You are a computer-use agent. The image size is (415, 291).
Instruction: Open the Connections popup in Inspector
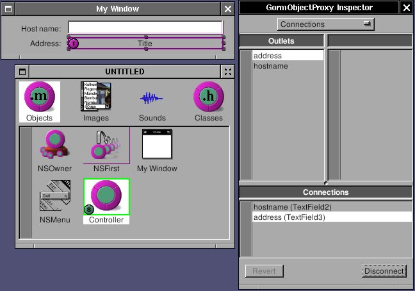click(x=325, y=24)
